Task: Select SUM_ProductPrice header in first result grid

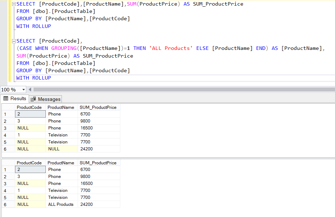Action: [99, 107]
